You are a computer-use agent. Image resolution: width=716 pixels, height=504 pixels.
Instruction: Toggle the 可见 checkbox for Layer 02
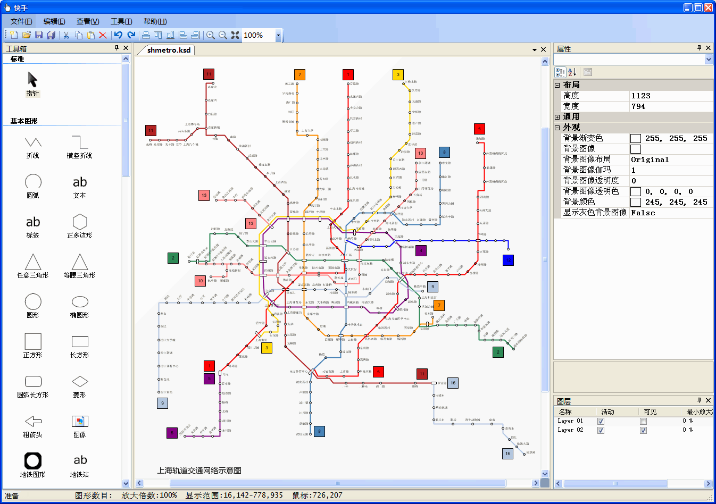pyautogui.click(x=643, y=430)
